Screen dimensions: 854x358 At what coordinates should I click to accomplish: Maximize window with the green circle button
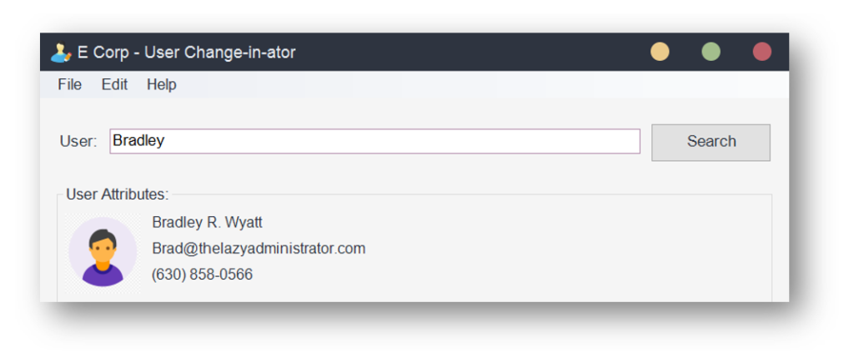[x=711, y=52]
